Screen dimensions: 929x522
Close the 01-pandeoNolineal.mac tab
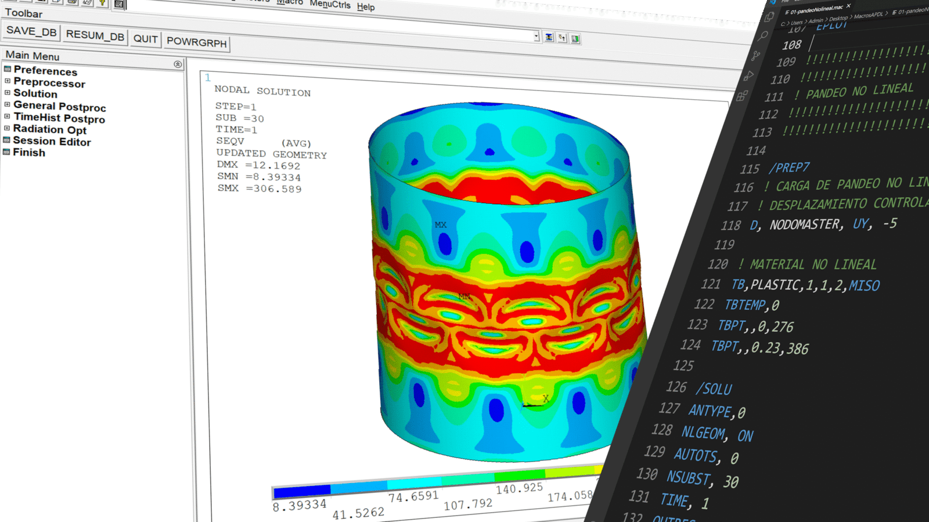click(x=848, y=6)
